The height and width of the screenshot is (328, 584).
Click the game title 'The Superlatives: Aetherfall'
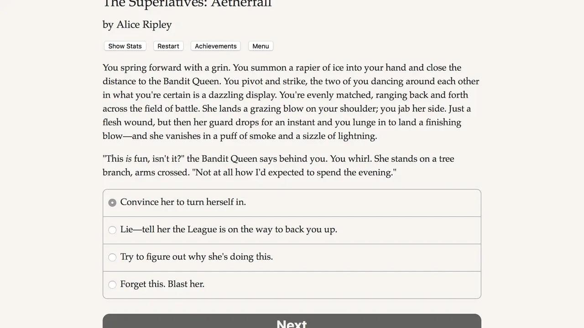click(187, 4)
